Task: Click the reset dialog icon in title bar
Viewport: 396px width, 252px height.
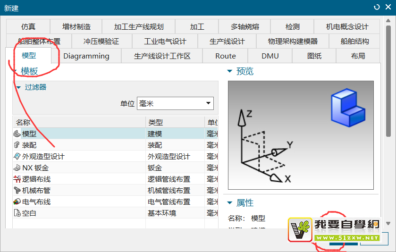Action: (x=377, y=7)
